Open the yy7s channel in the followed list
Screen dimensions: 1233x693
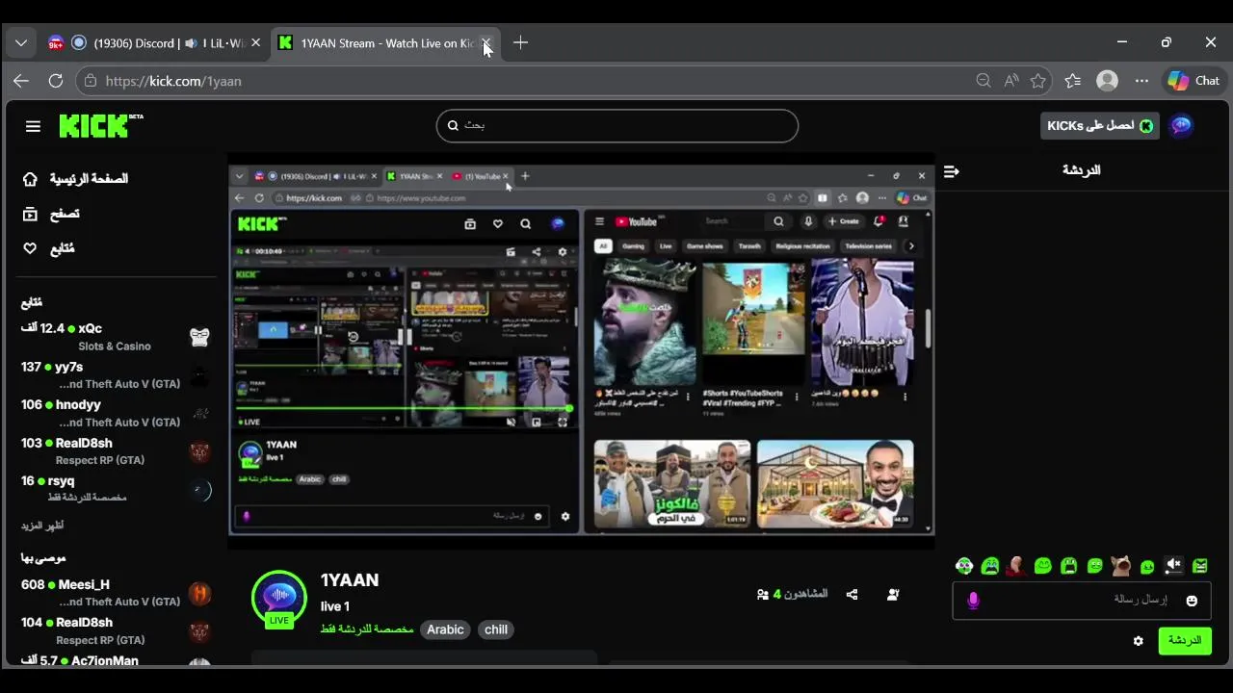[116, 375]
